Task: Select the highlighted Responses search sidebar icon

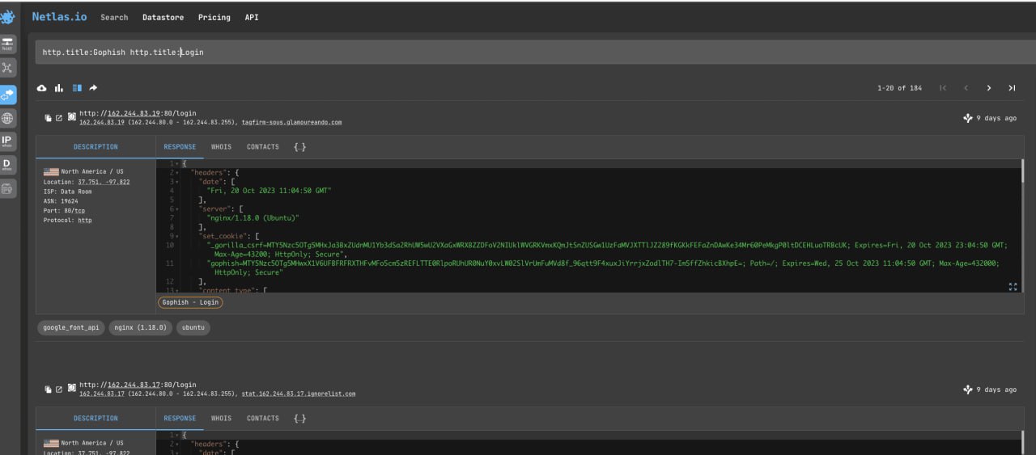Action: [x=7, y=94]
